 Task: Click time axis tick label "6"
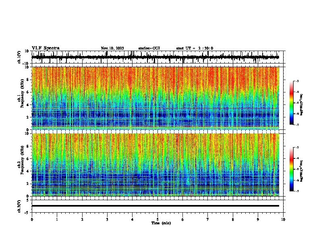[x=183, y=219]
